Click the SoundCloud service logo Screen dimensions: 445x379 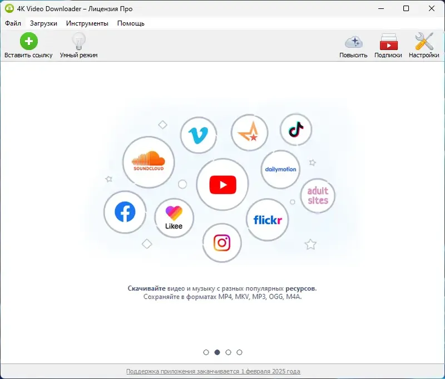pos(148,163)
